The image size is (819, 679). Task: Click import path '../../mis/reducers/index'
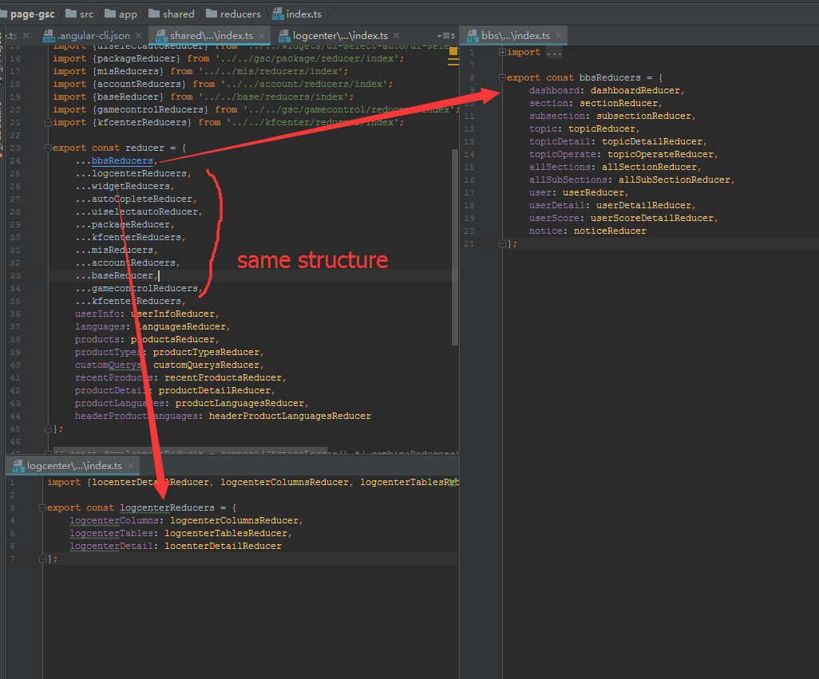click(271, 71)
